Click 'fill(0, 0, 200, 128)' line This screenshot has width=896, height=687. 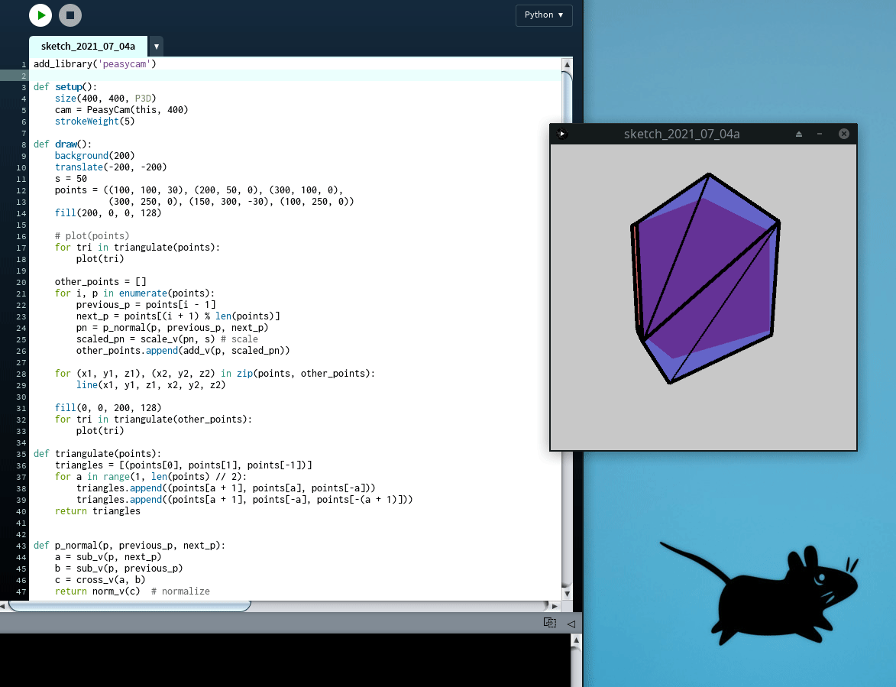[x=108, y=407]
